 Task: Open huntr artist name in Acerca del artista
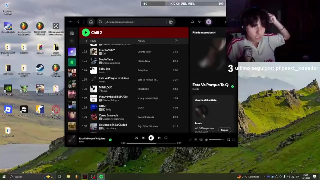coord(198,123)
